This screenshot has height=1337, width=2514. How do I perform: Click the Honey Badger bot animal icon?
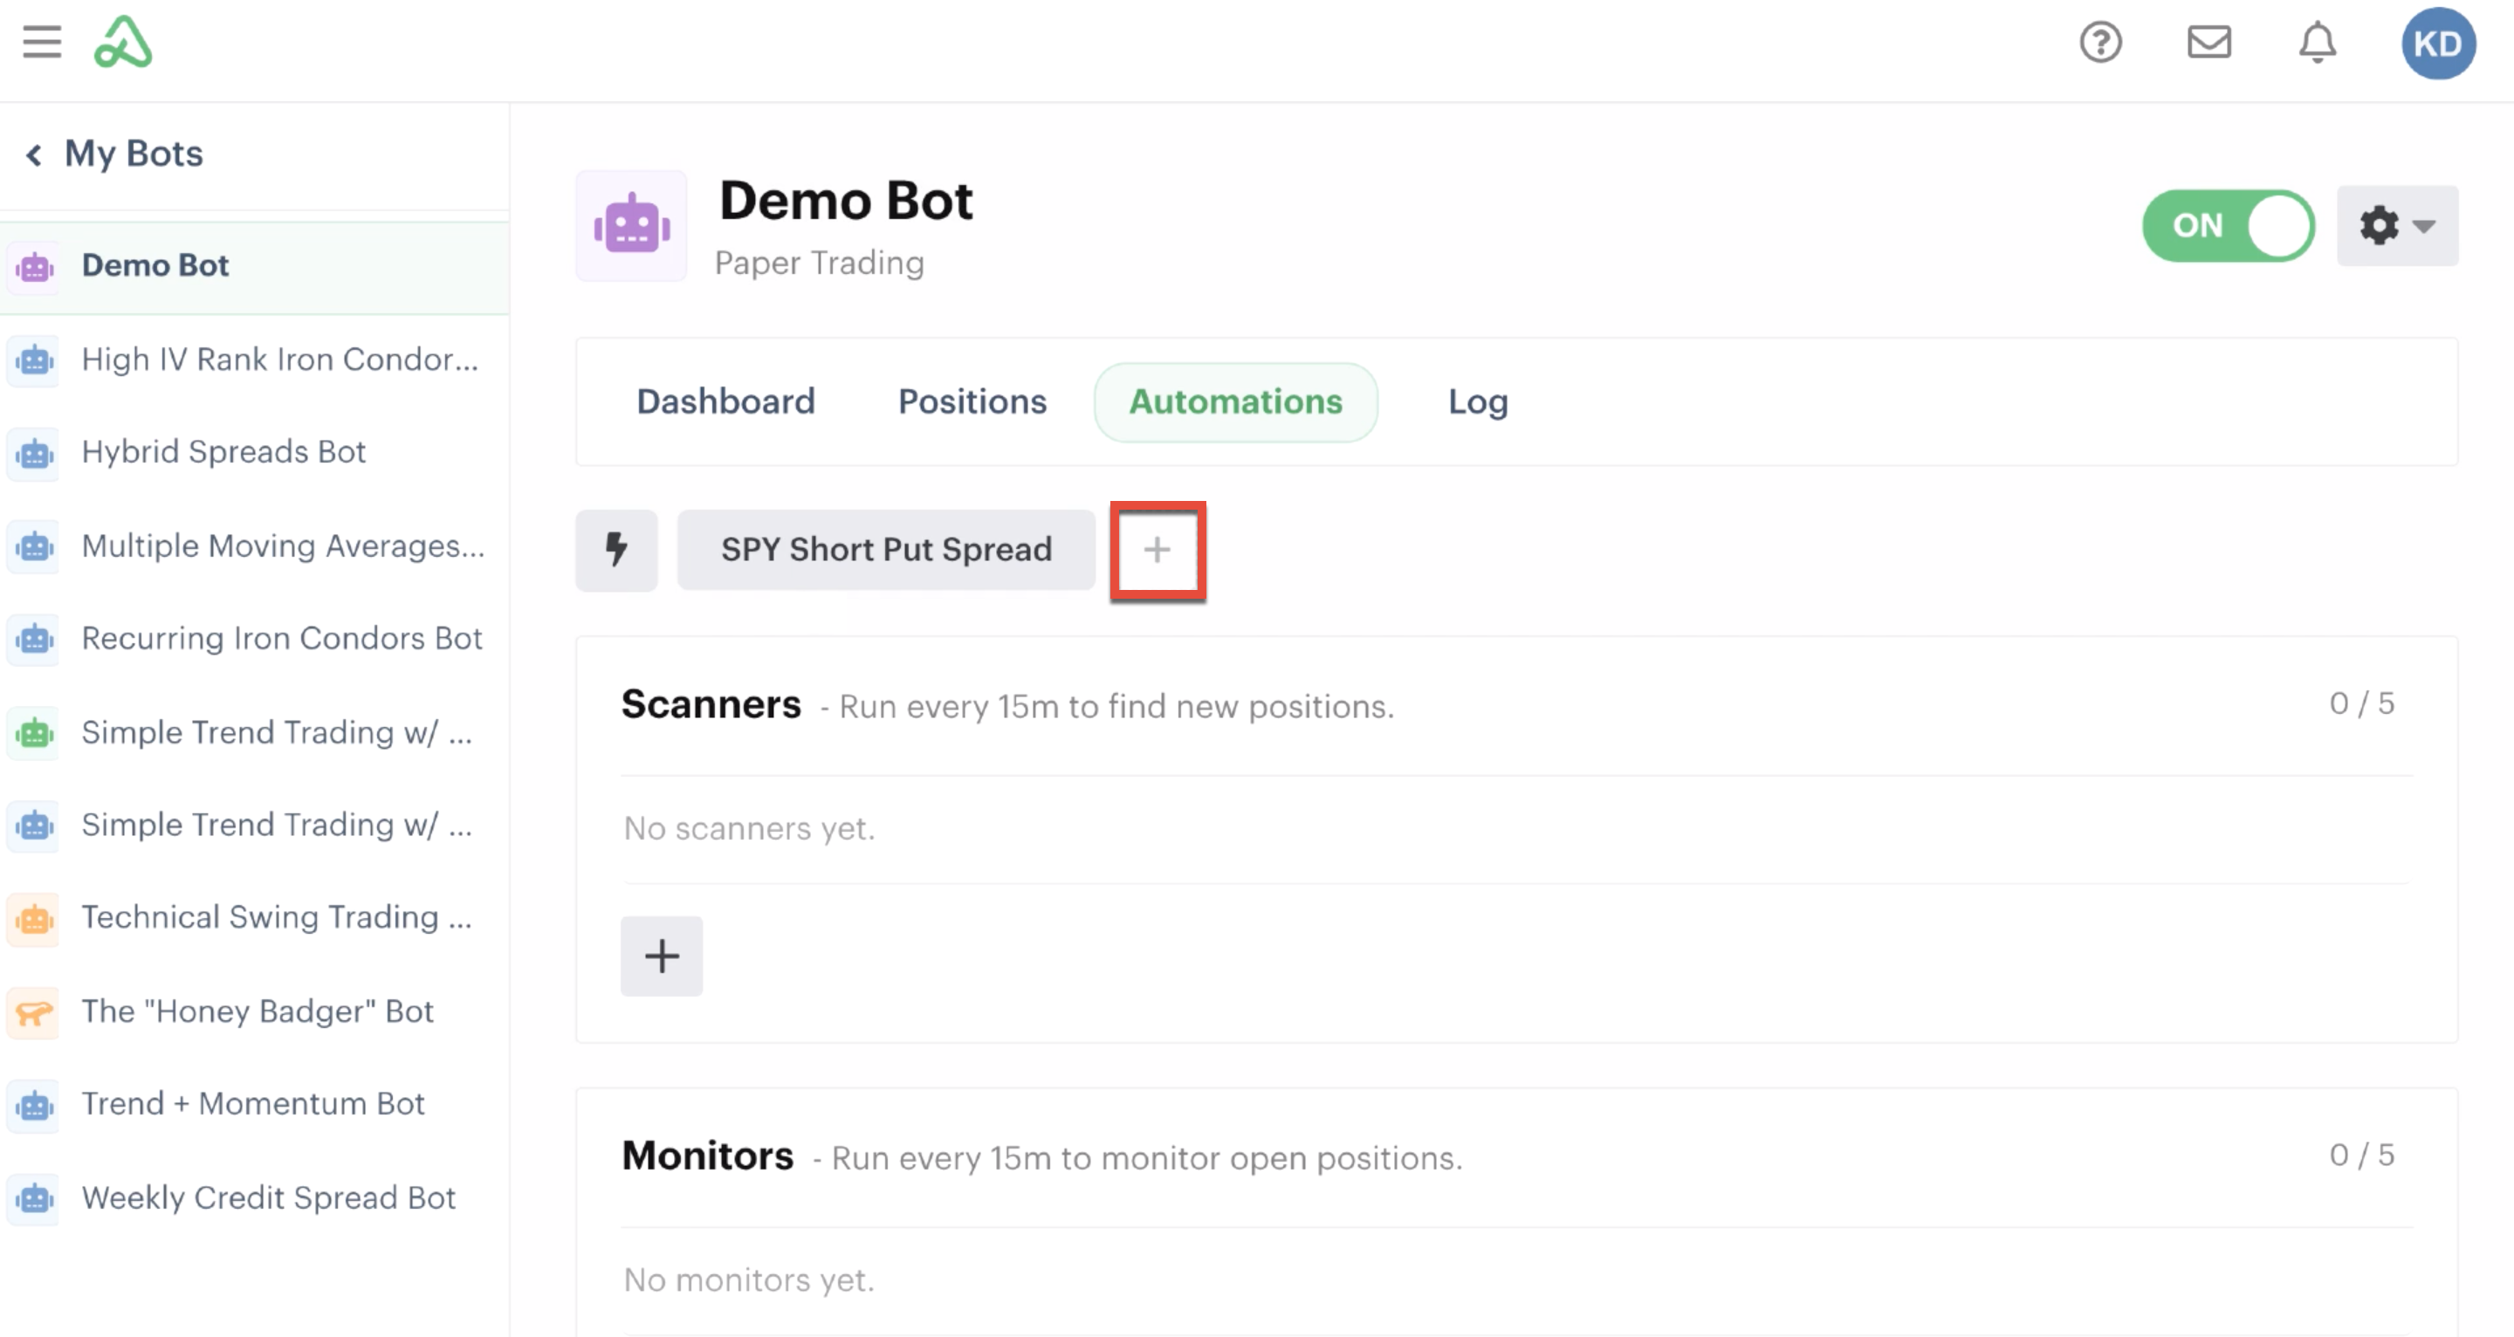[x=34, y=1012]
